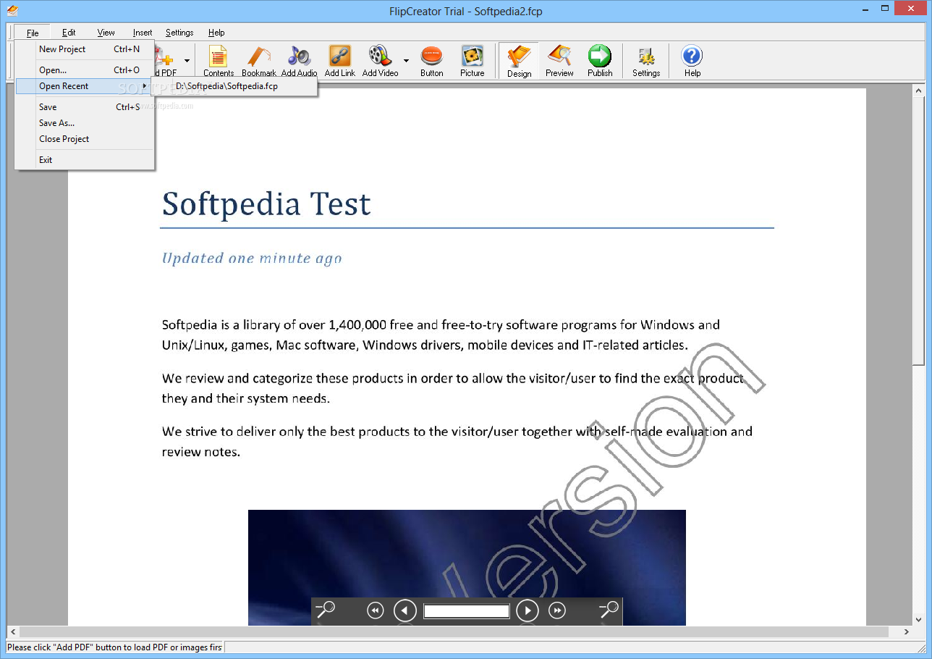
Task: Click the horizontal scrollbar left arrow
Action: 12,632
